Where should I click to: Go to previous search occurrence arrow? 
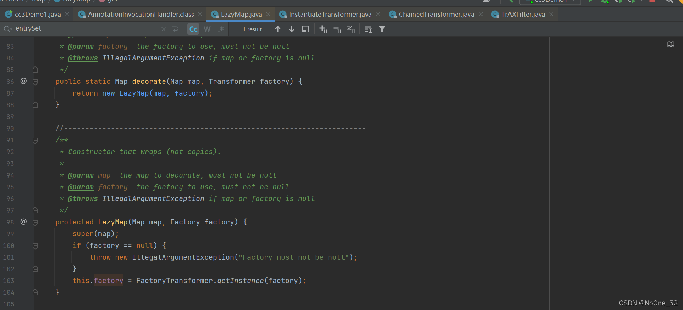pos(278,29)
